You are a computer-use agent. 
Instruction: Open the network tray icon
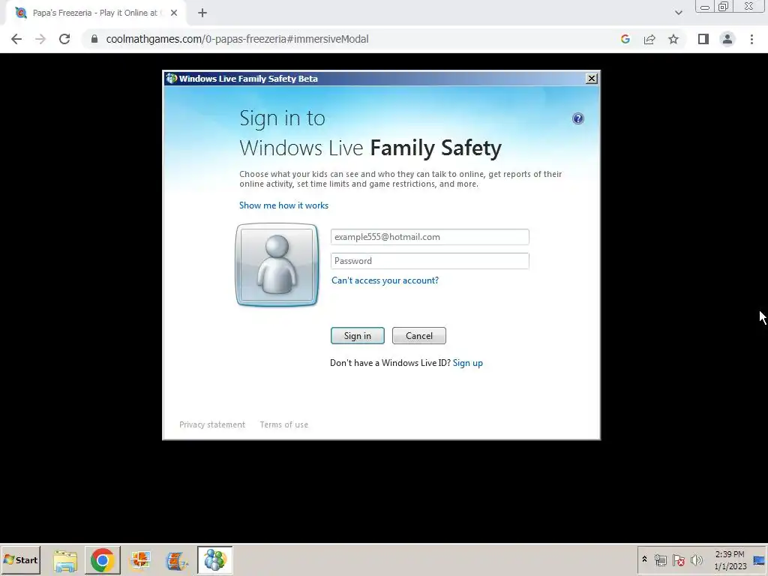pos(660,559)
